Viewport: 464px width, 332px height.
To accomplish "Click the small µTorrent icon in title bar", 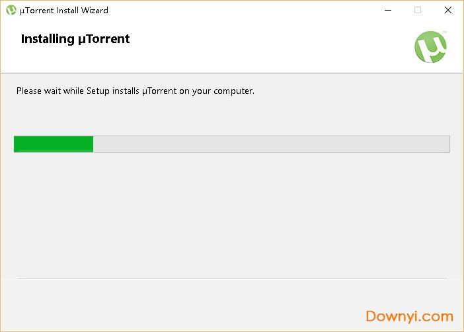I will (x=11, y=11).
